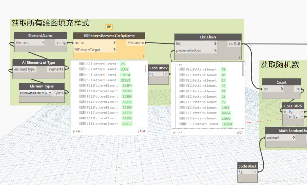Screen dimensions: 307x185
Task: Click the lacing indicator on Count node
Action: click(299, 96)
